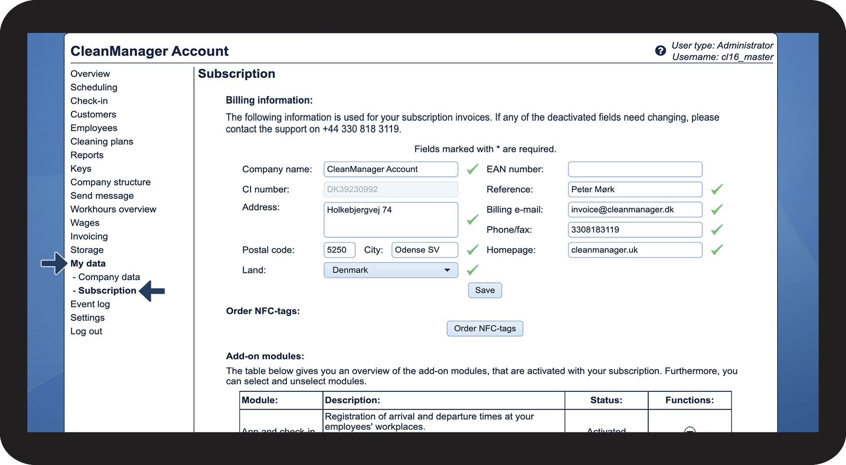846x465 pixels.
Task: Click into the City field
Action: tap(425, 250)
